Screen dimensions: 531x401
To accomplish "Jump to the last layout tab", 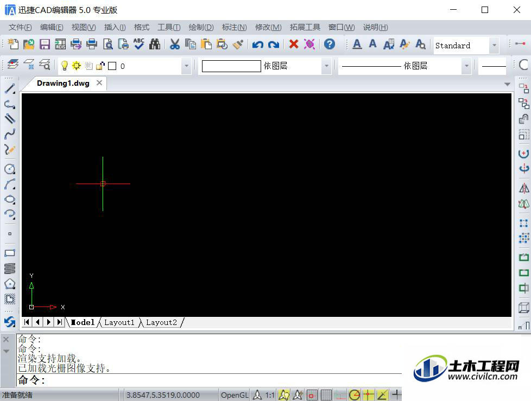I will point(60,322).
